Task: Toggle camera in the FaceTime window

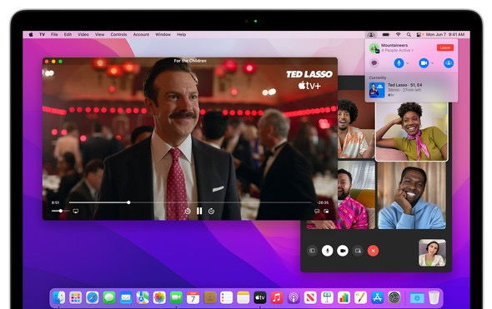Action: click(343, 251)
